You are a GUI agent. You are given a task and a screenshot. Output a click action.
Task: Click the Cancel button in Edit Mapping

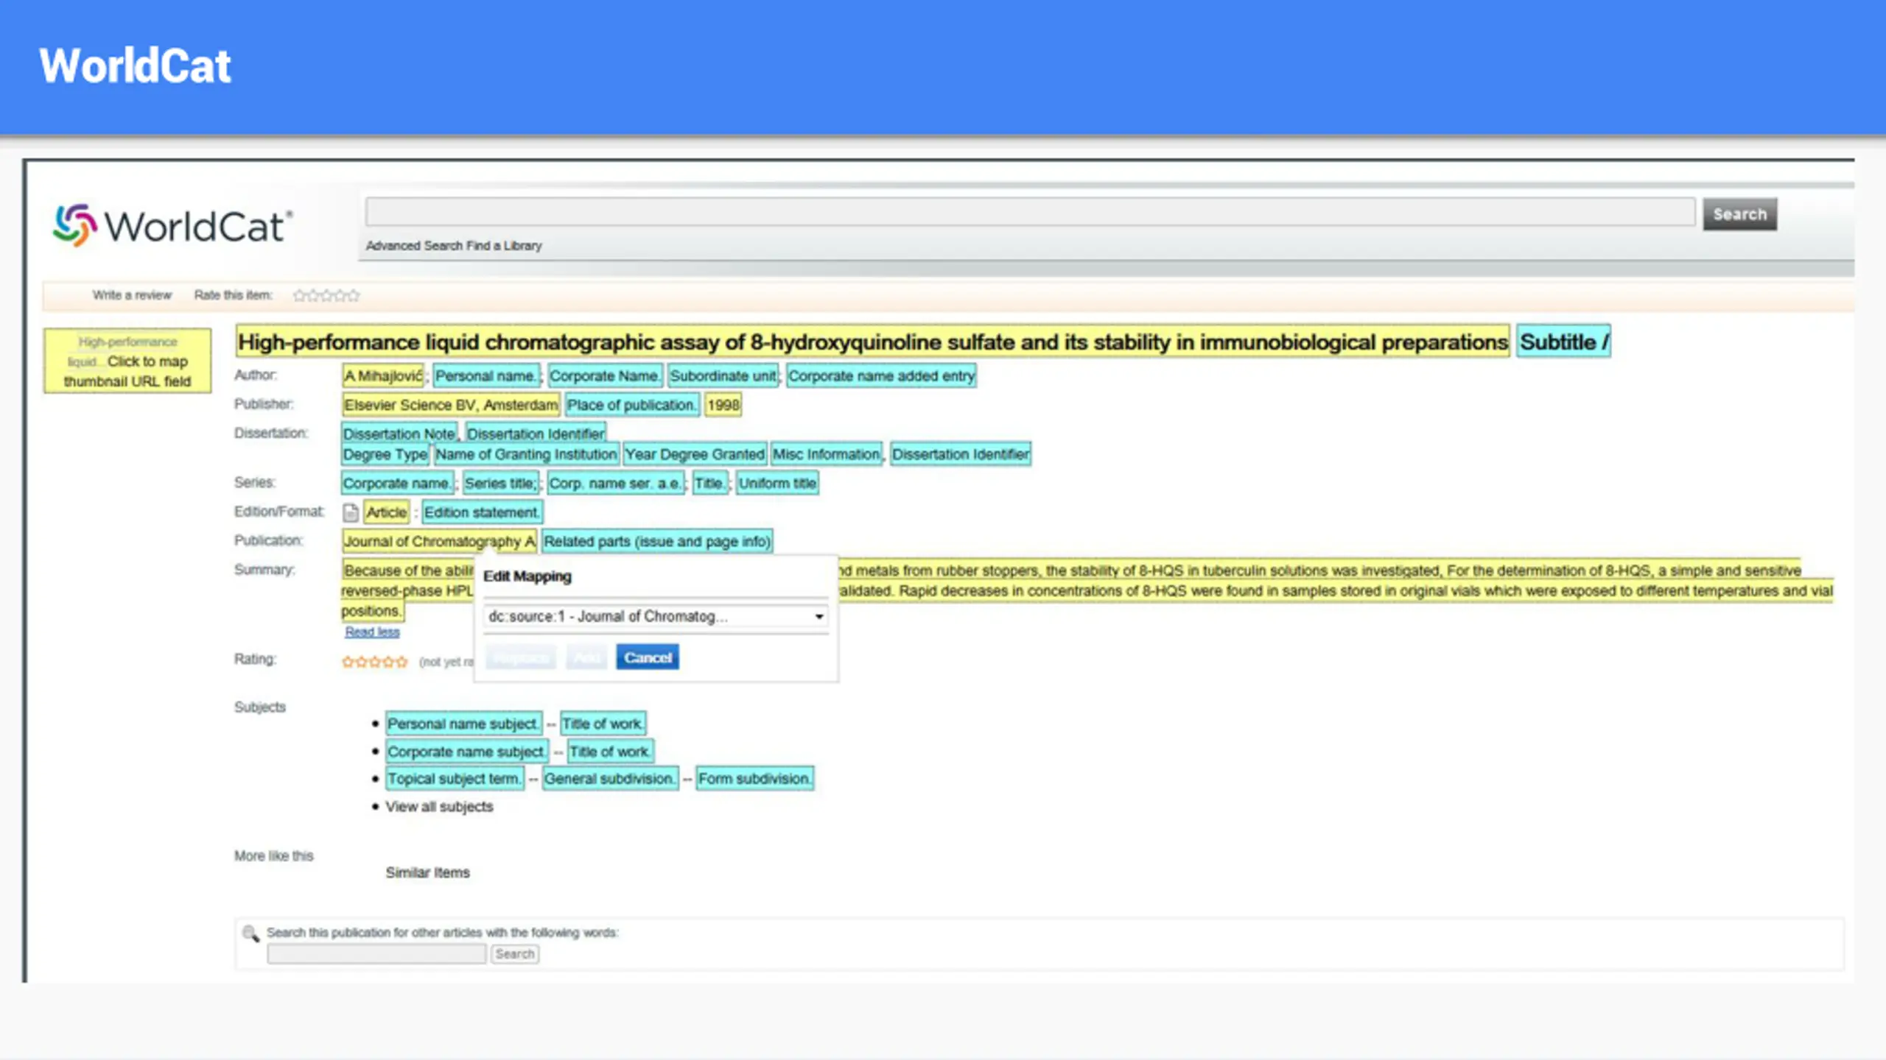(x=648, y=657)
